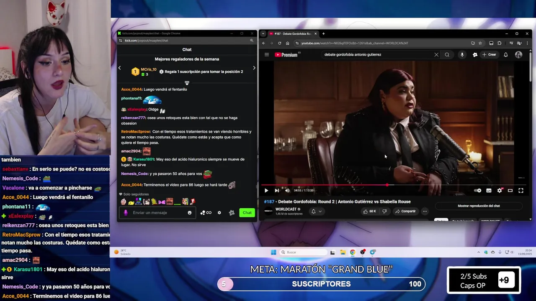The width and height of the screenshot is (536, 301).
Task: Click Mostrar reproducción del chat button
Action: (x=479, y=206)
